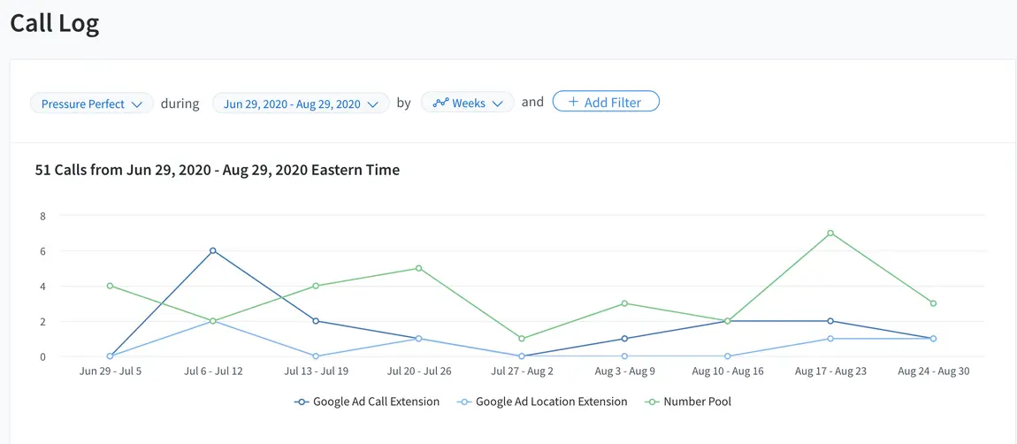
Task: Select Google Ad Location Extension point at Aug 10 - Aug 16
Action: coord(727,356)
